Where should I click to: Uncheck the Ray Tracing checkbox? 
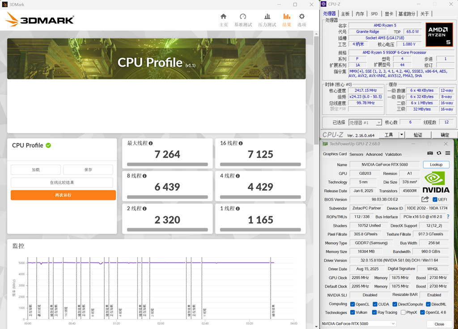tap(375, 312)
